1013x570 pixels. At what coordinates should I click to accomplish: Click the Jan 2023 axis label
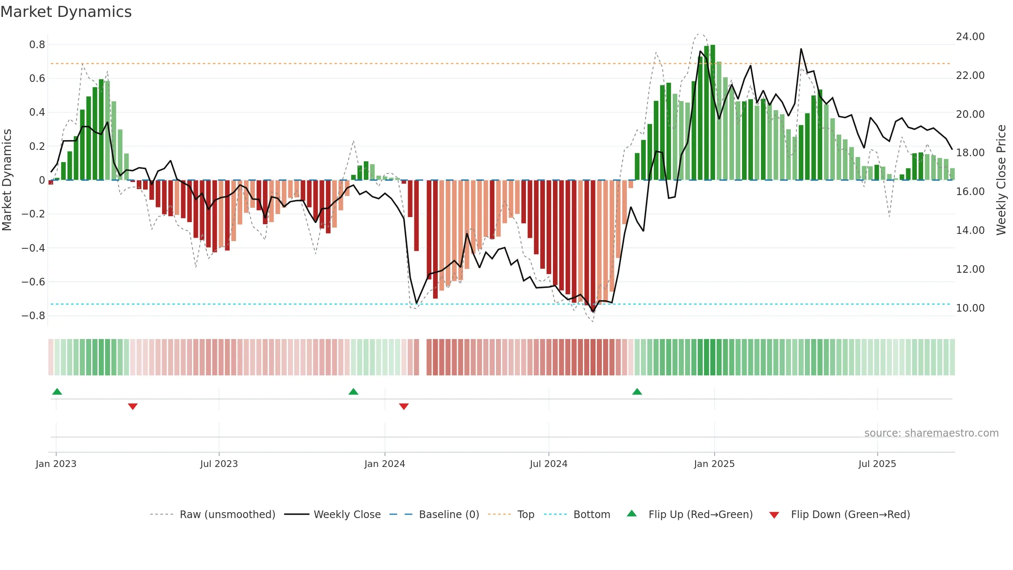(x=56, y=464)
